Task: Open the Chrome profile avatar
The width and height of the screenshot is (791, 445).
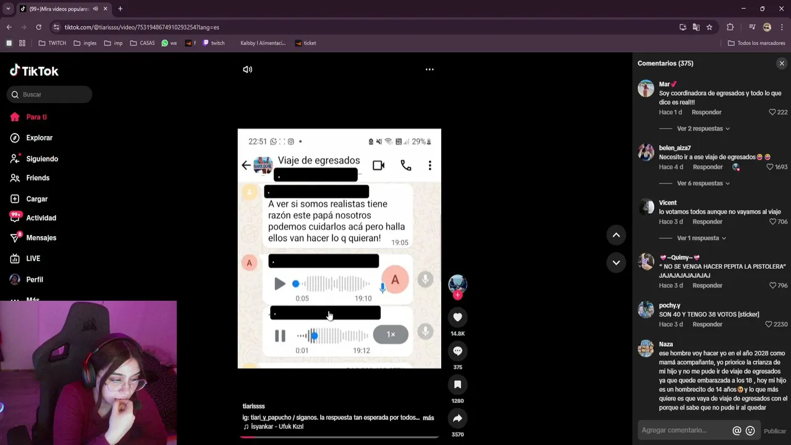Action: [767, 27]
